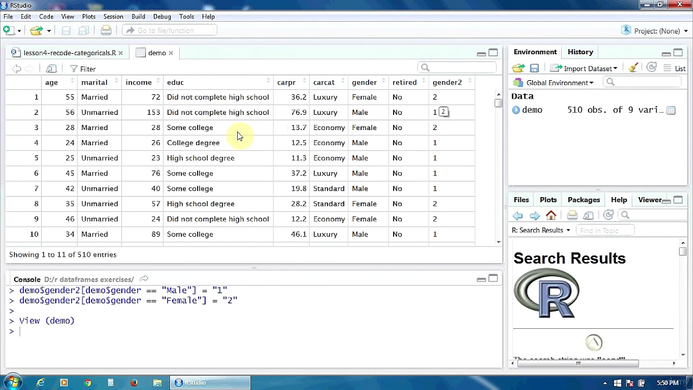Screen dimensions: 693x390
Task: Click the back arrow in data viewer
Action: click(16, 69)
